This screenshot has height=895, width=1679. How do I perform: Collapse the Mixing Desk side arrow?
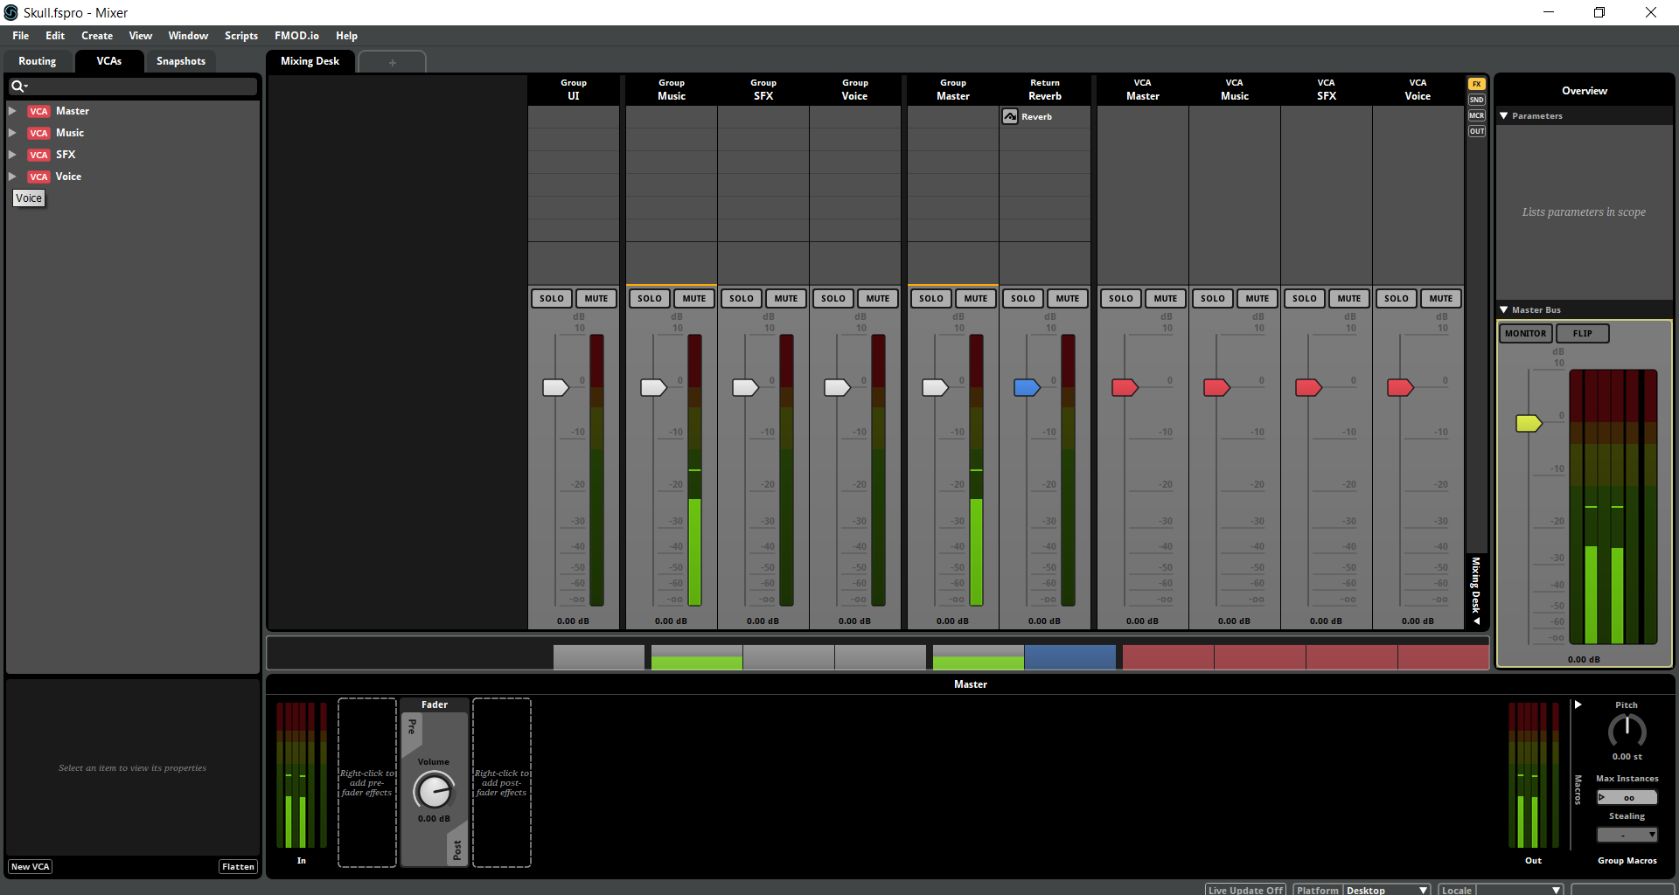[1476, 621]
